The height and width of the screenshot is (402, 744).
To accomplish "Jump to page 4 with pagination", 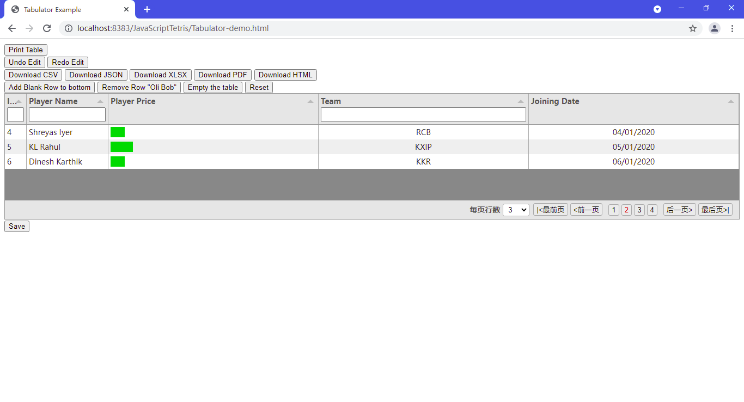I will coord(652,210).
